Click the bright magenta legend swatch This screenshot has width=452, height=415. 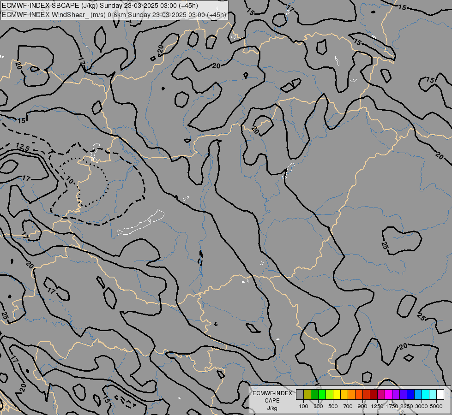(x=389, y=394)
